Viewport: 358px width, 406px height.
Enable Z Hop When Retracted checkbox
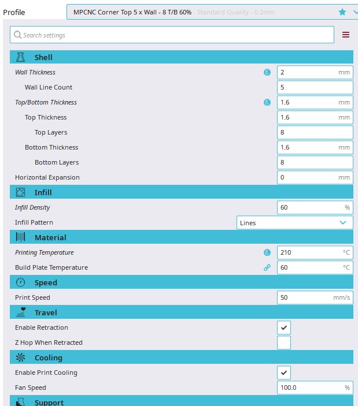pos(284,342)
